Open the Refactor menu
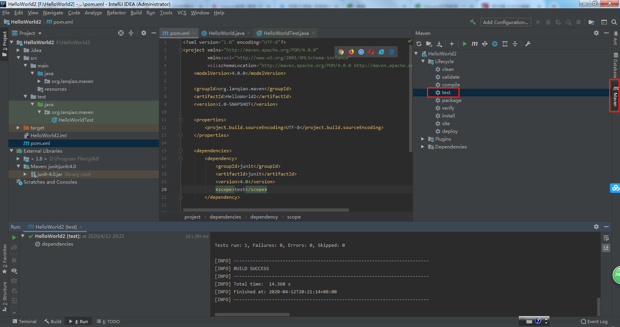 (x=116, y=13)
